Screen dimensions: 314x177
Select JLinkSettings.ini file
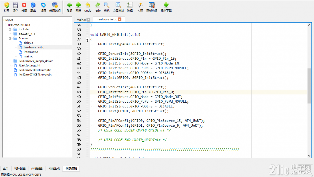(x=29, y=66)
